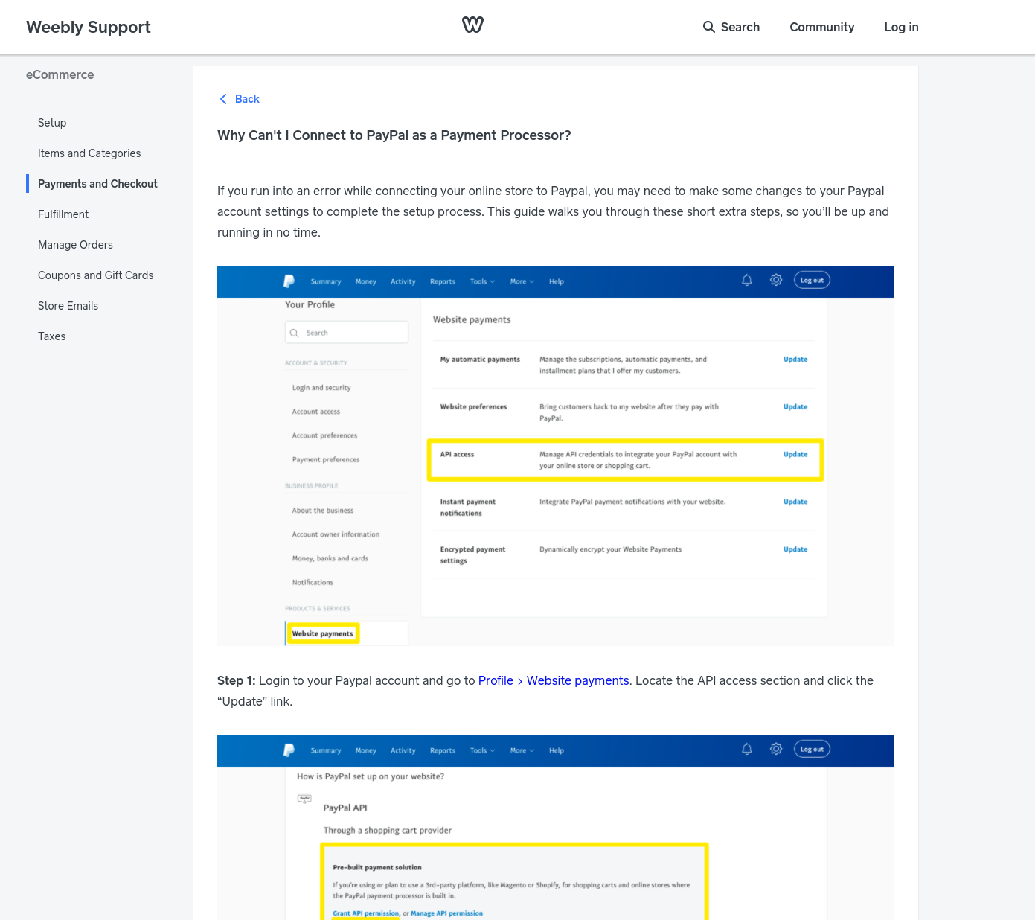
Task: Open the Community page
Action: (821, 27)
